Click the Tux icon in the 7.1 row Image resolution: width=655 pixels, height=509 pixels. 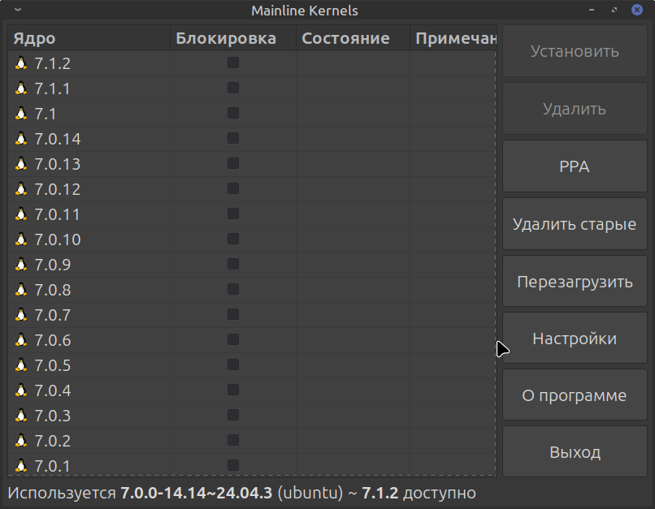click(x=21, y=113)
